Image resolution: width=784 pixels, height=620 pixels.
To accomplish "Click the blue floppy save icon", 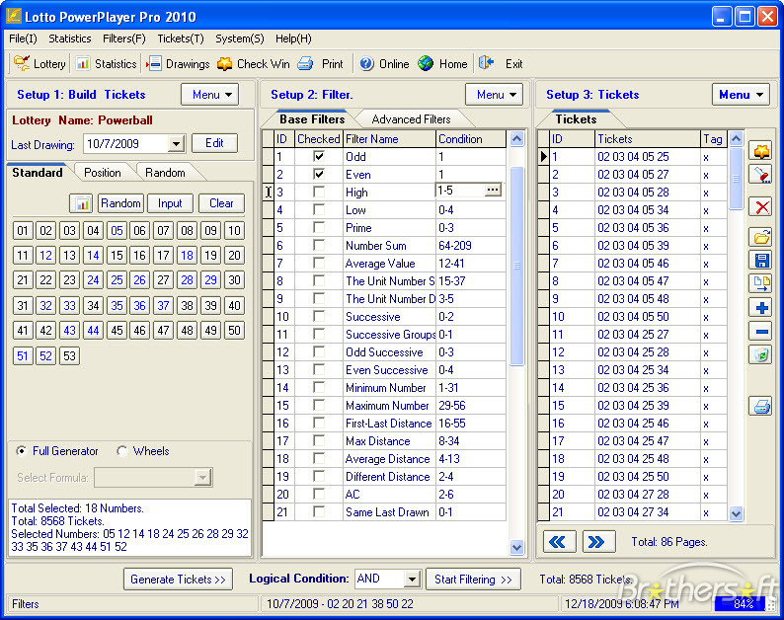I will click(761, 261).
